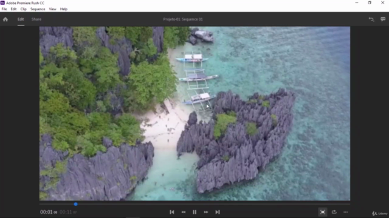This screenshot has height=218, width=389.
Task: Click the Adobe Premiere Rush app icon
Action: (x=2, y=2)
